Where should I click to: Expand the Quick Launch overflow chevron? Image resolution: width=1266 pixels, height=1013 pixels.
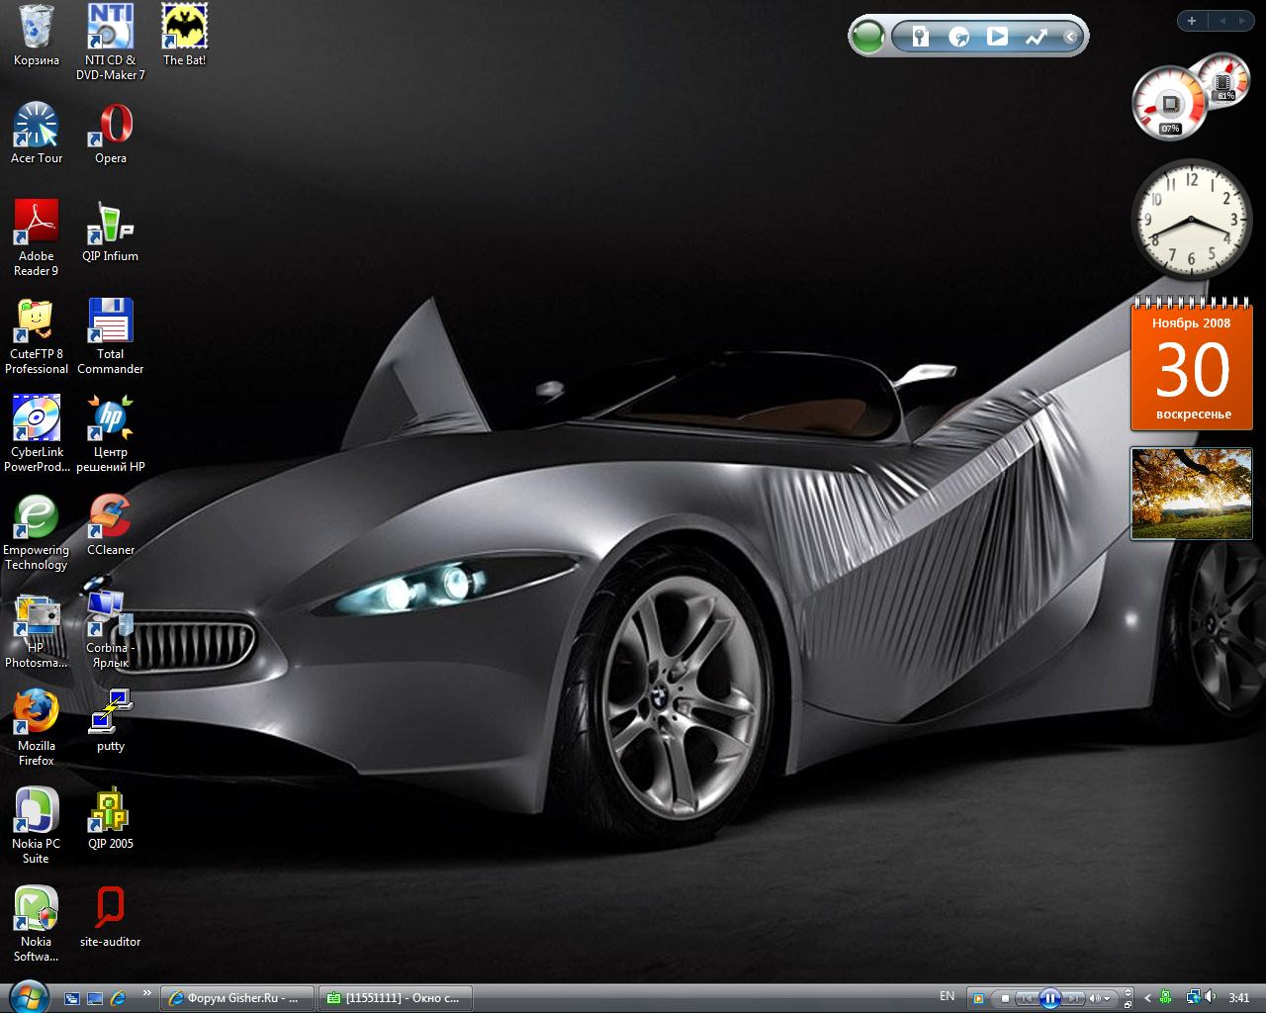147,993
